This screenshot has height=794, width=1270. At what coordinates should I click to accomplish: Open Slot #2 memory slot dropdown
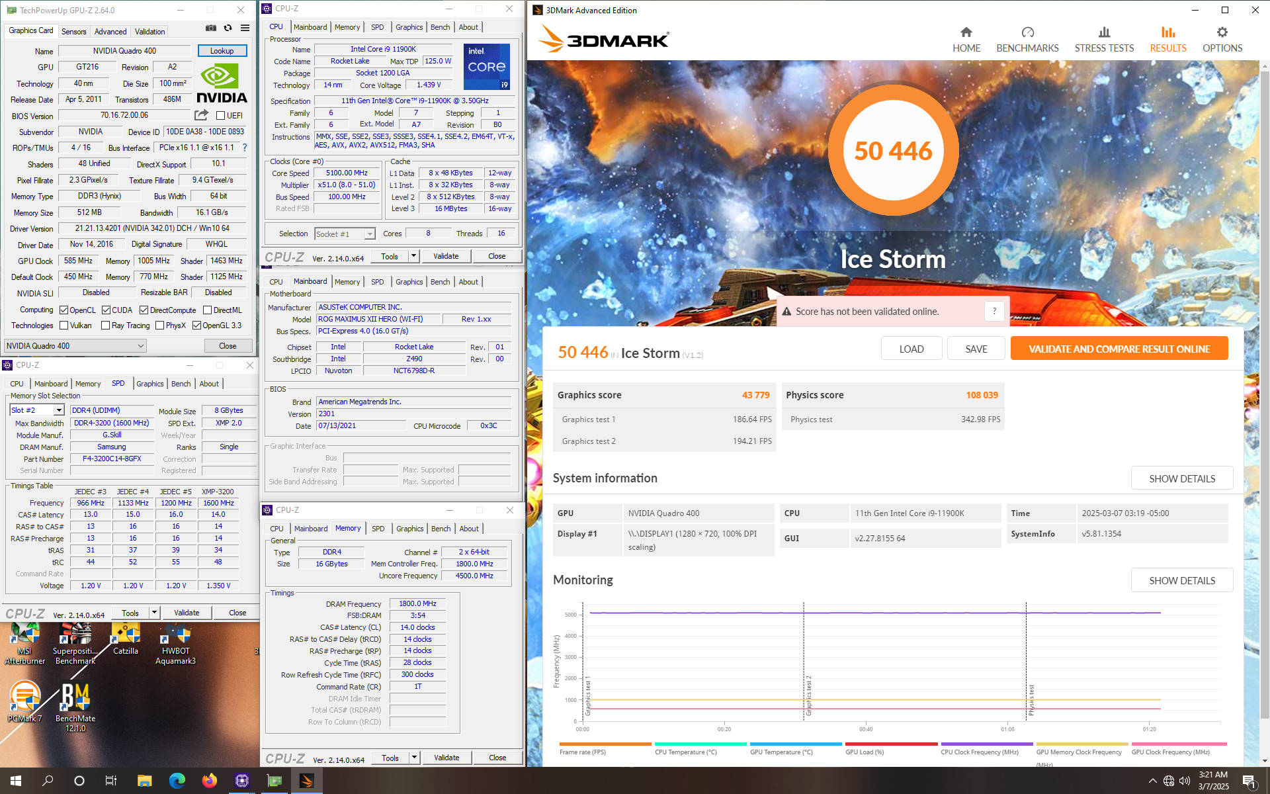(36, 410)
